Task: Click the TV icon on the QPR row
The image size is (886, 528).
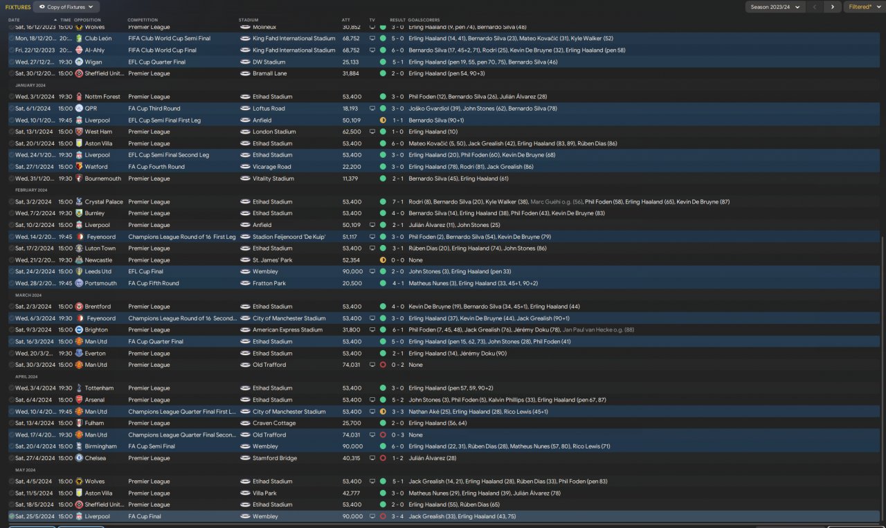Action: tap(372, 109)
